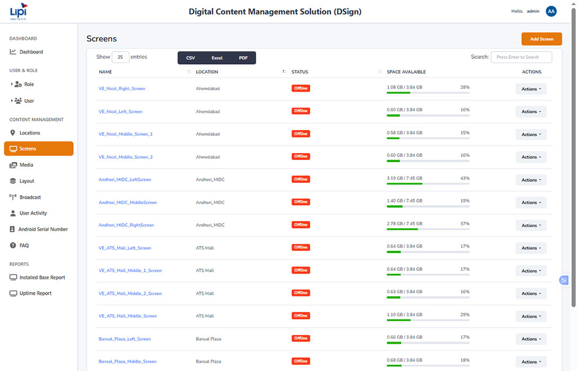The image size is (577, 371).
Task: Open Actions dropdown for VE_Nicol_Right_Screen
Action: click(x=531, y=89)
